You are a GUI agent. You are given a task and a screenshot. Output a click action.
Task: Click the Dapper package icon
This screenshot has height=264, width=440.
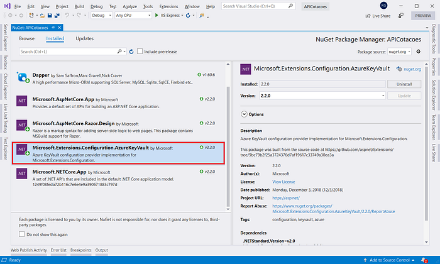pyautogui.click(x=23, y=77)
